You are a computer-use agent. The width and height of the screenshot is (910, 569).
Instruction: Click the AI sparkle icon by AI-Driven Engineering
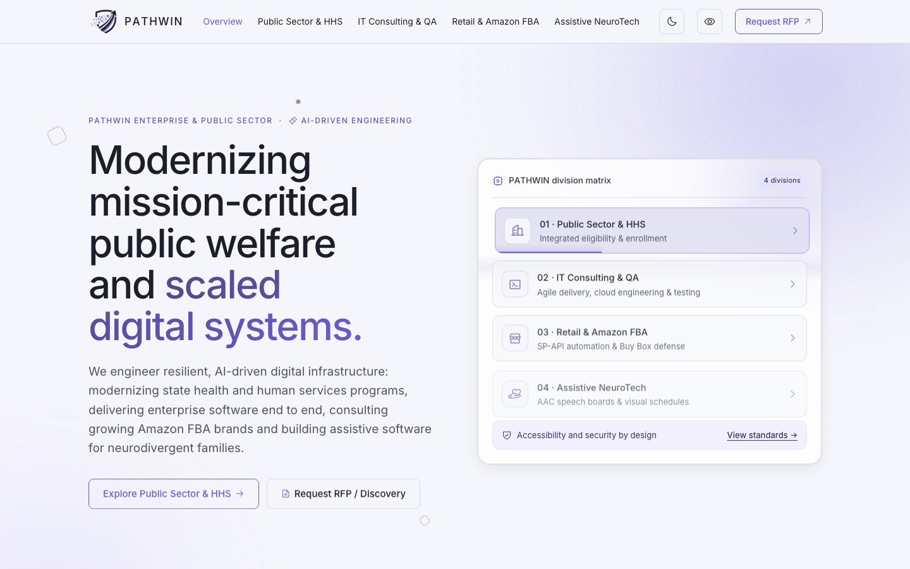(x=293, y=121)
